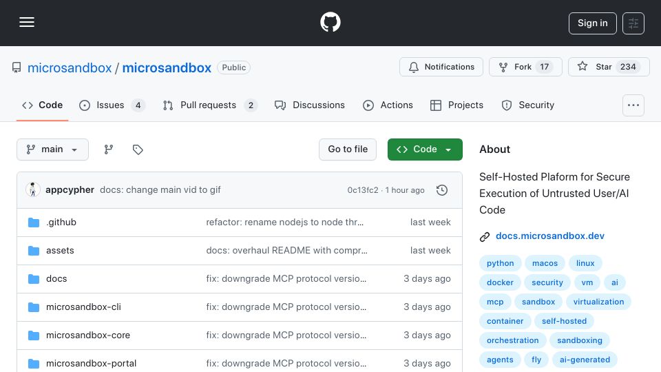Viewport: 661px width, 372px height.
Task: Open the microsandbox owner link
Action: [70, 68]
